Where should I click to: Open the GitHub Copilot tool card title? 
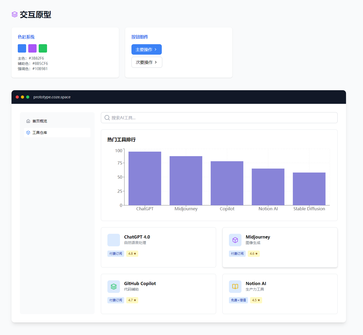click(140, 283)
